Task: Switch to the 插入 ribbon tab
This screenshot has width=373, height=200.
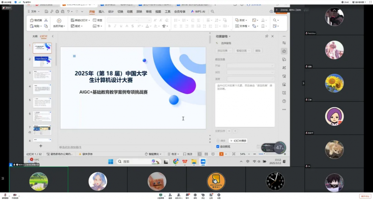Action: [x=101, y=12]
